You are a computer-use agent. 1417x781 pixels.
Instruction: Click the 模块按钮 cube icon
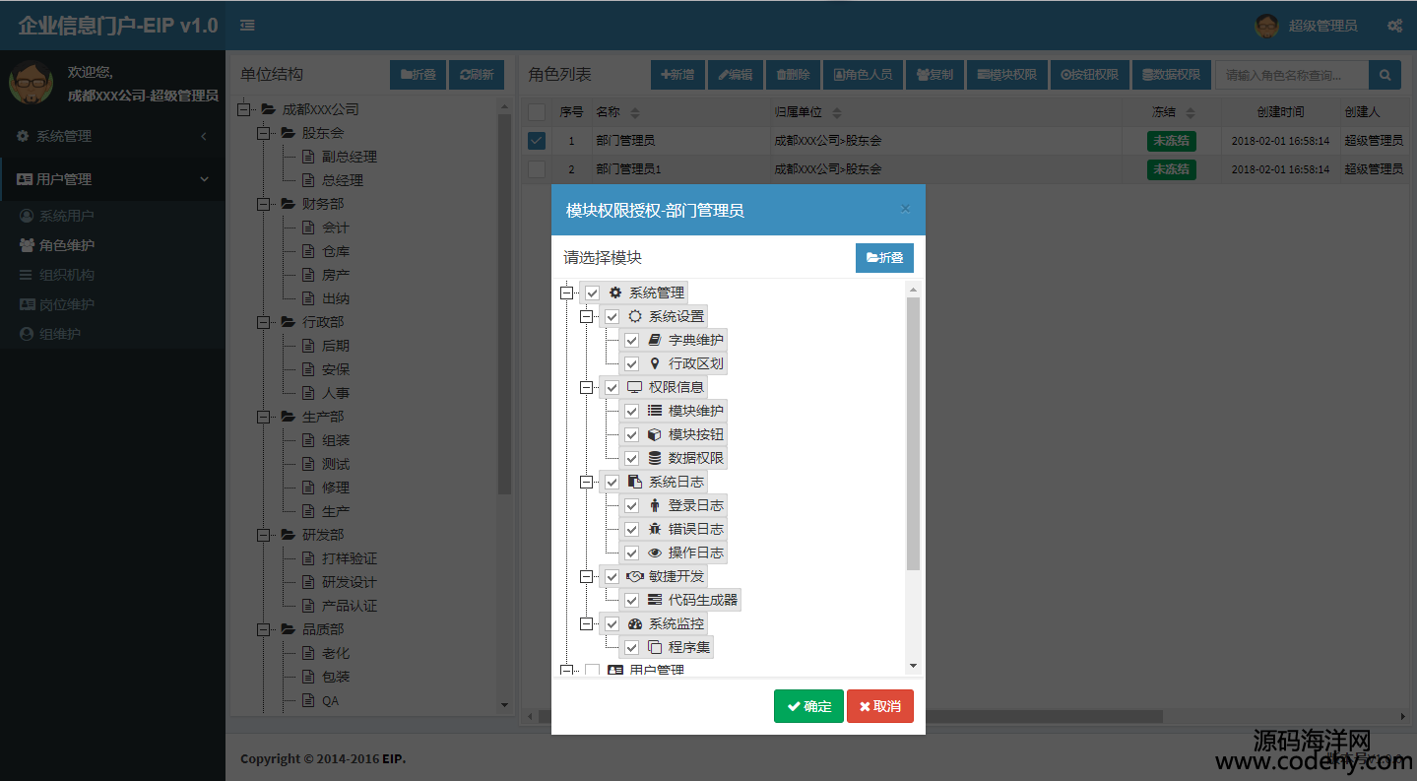655,434
